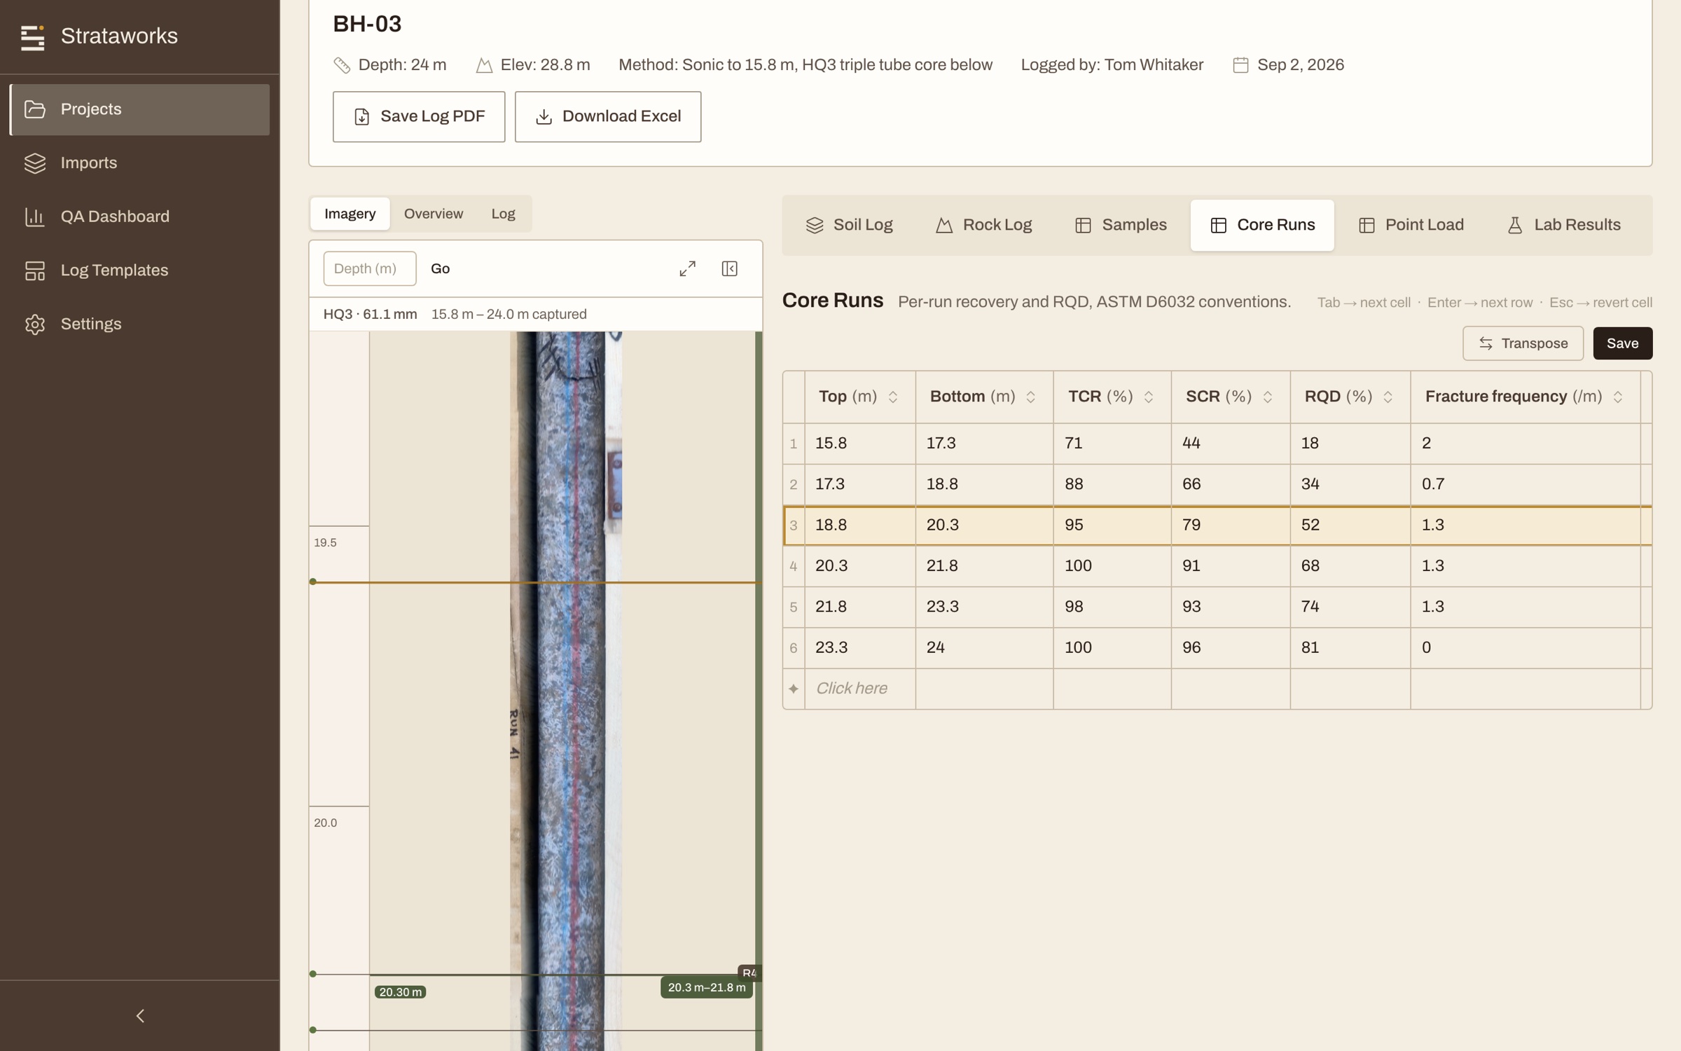Select row 1 TCR cell 71
1681x1051 pixels.
(1112, 444)
